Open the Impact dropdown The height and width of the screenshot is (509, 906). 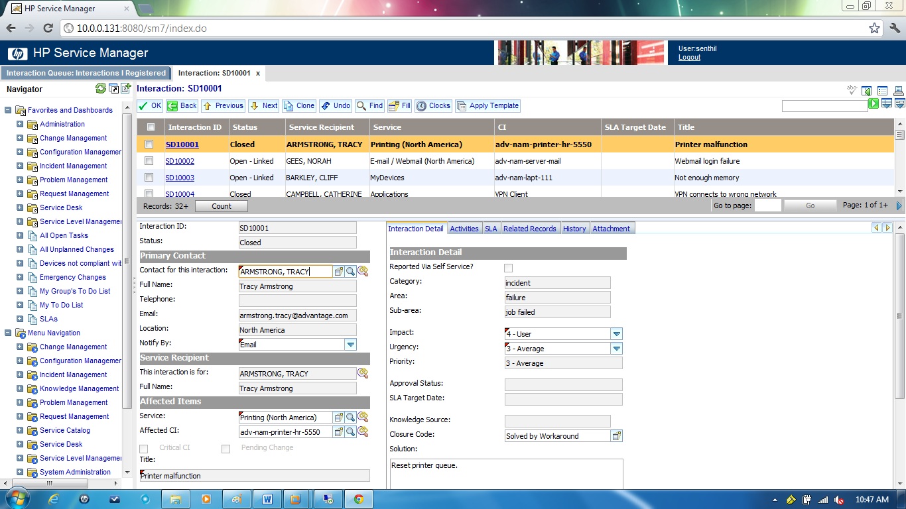click(617, 333)
